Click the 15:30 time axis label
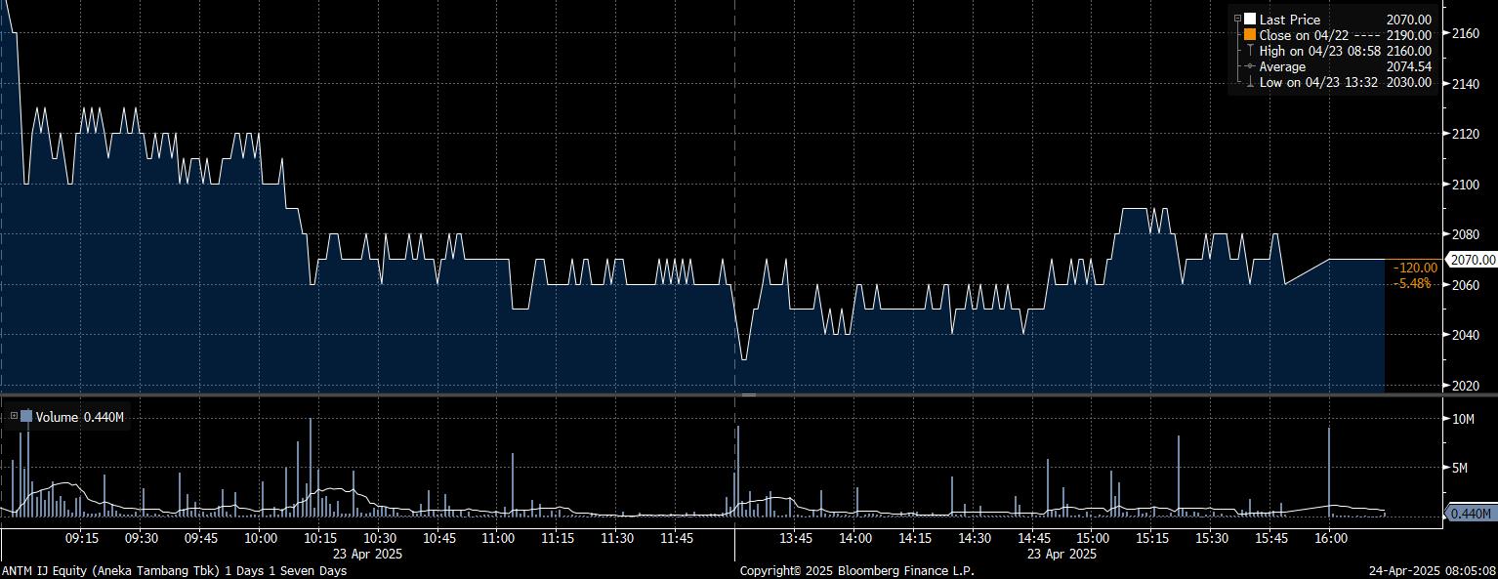Viewport: 1498px width, 579px height. pyautogui.click(x=1213, y=539)
